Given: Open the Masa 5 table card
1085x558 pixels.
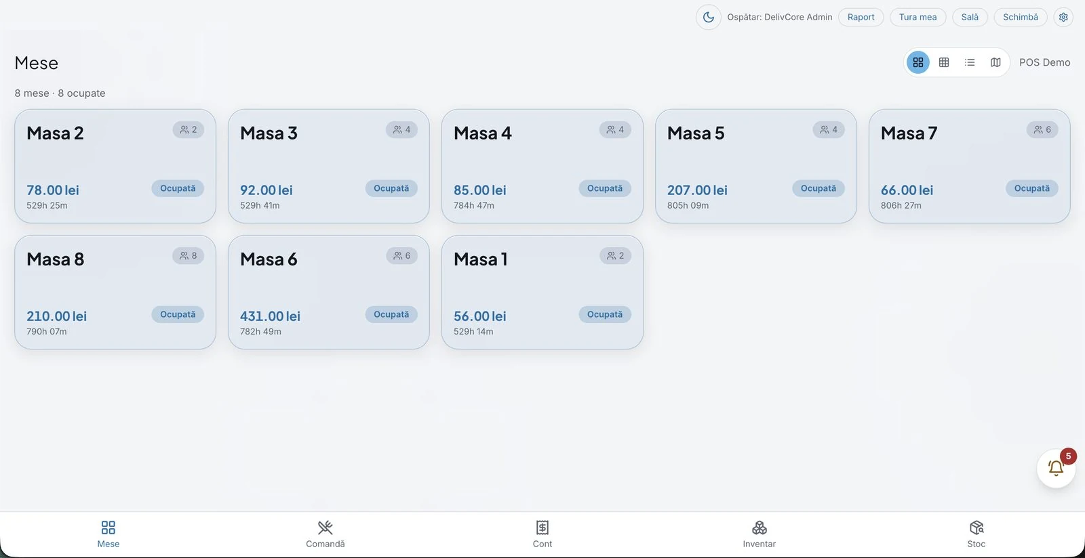Looking at the screenshot, I should 756,166.
